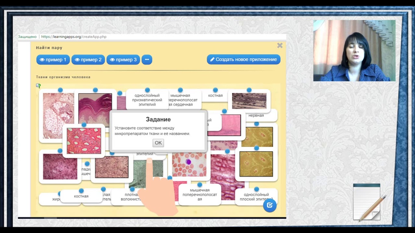The width and height of the screenshot is (415, 233).
Task: Click the cracked brownish-pink tissue micrograph
Action: tap(112, 167)
